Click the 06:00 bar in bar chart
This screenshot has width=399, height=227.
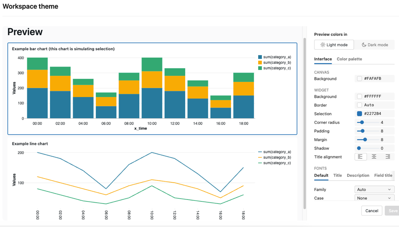coord(106,105)
